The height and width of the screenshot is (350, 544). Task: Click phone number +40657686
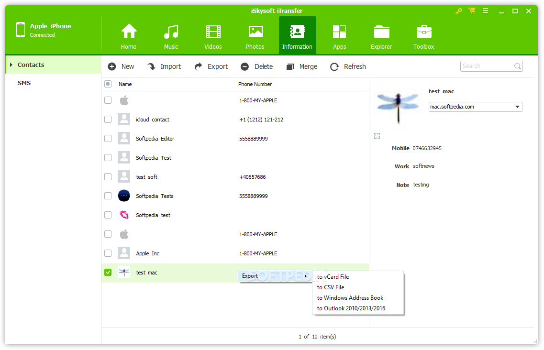[253, 177]
